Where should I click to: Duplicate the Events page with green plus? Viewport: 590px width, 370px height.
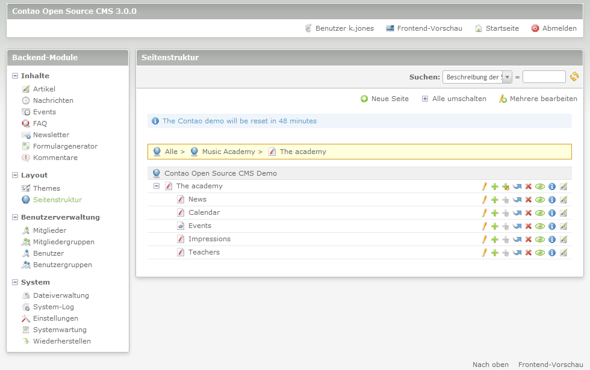(495, 226)
